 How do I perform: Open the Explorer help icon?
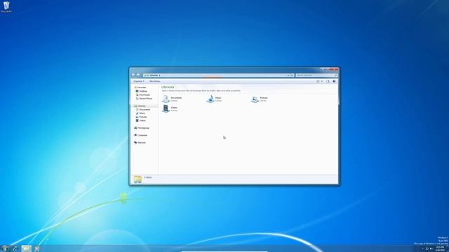(334, 81)
